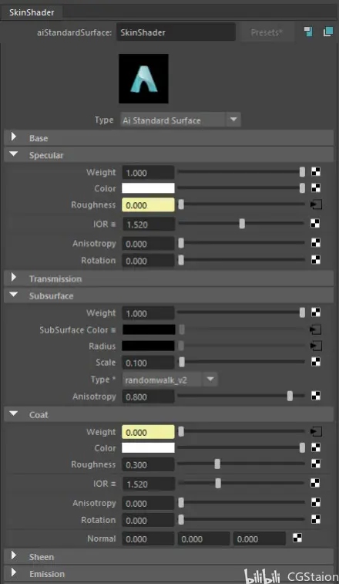This screenshot has height=584, width=339.
Task: Click go-to-output-connection icon at top right
Action: (x=328, y=32)
